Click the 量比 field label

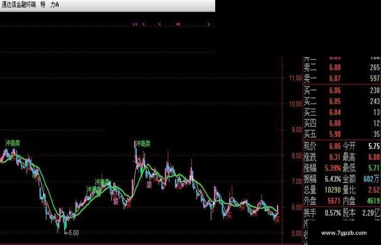coord(349,190)
